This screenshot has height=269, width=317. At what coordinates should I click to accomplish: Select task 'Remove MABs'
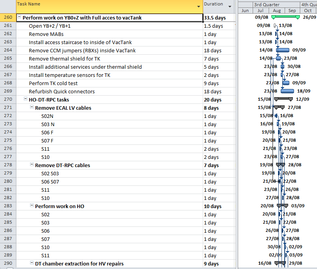point(46,34)
